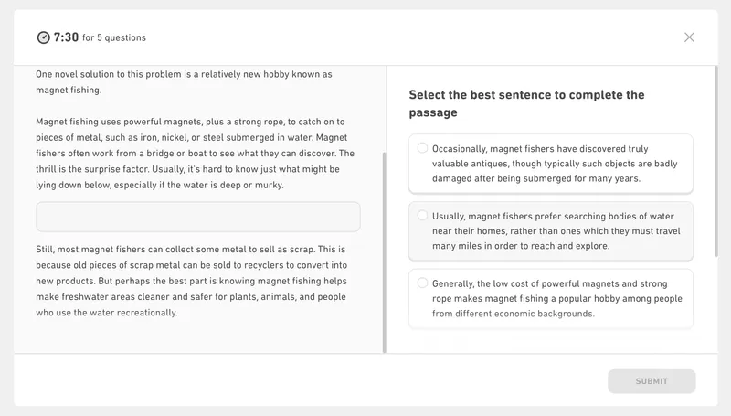This screenshot has width=731, height=416.
Task: Click the answer text mentioning 'near their homes'
Action: [556, 231]
